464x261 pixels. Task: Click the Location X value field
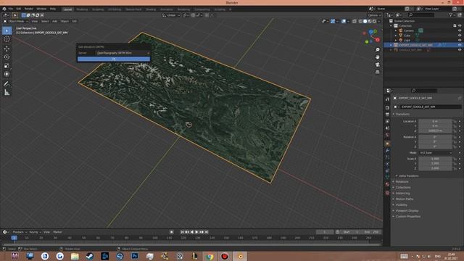(x=435, y=121)
